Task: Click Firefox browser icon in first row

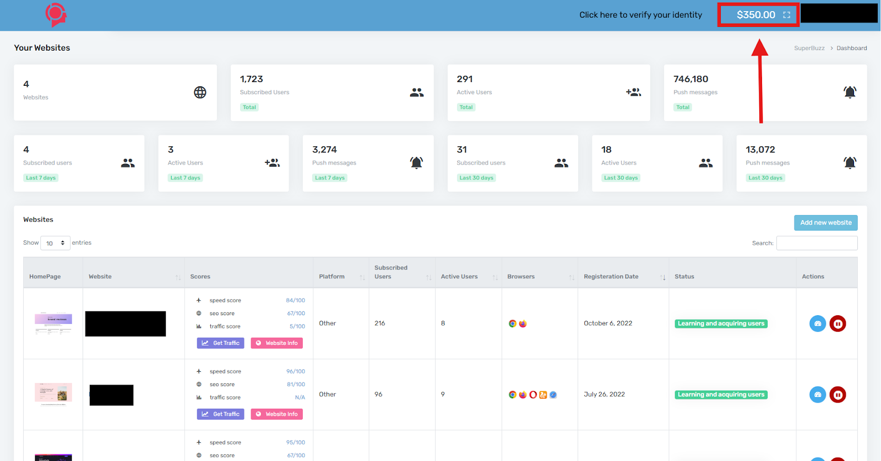Action: coord(523,323)
